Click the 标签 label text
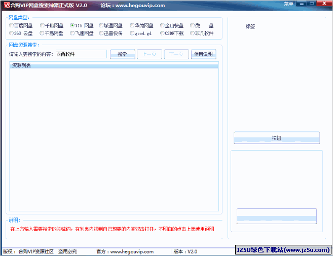The width and height of the screenshot is (333, 256). 250,26
